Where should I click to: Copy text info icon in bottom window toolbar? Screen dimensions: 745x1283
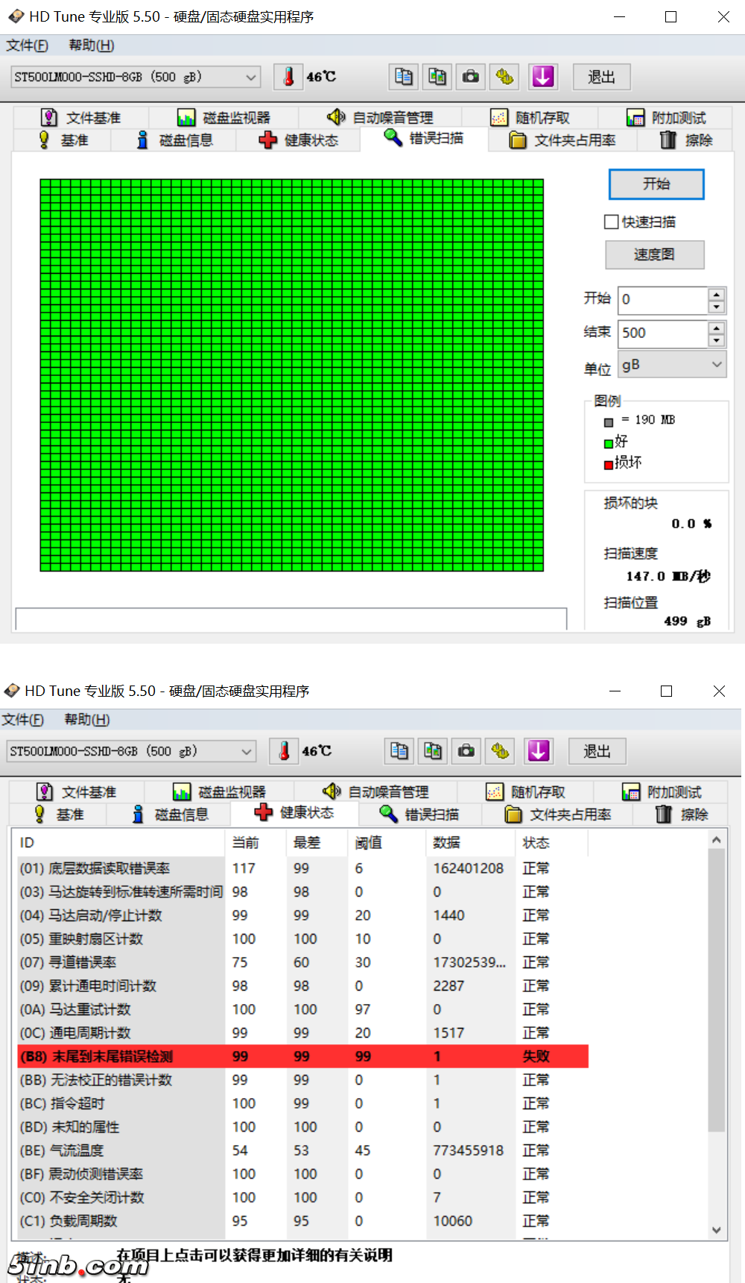(399, 751)
